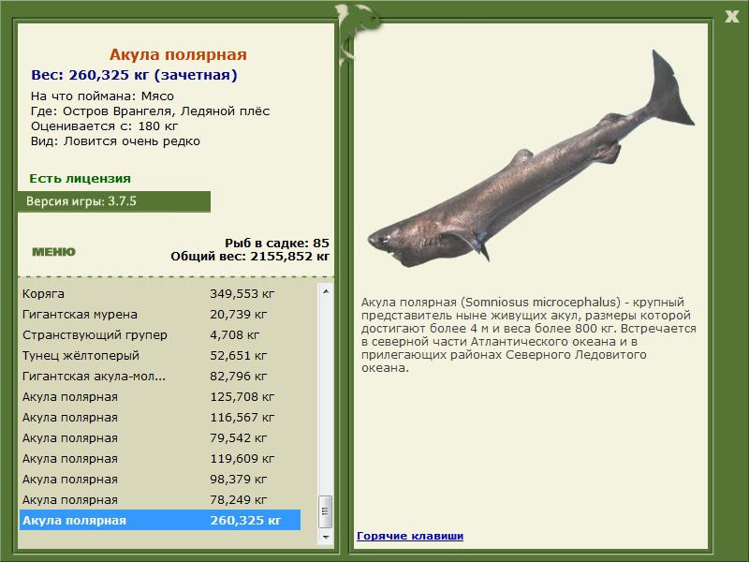Select Акула полярная 125,708 кг
This screenshot has height=562, width=749.
(160, 396)
